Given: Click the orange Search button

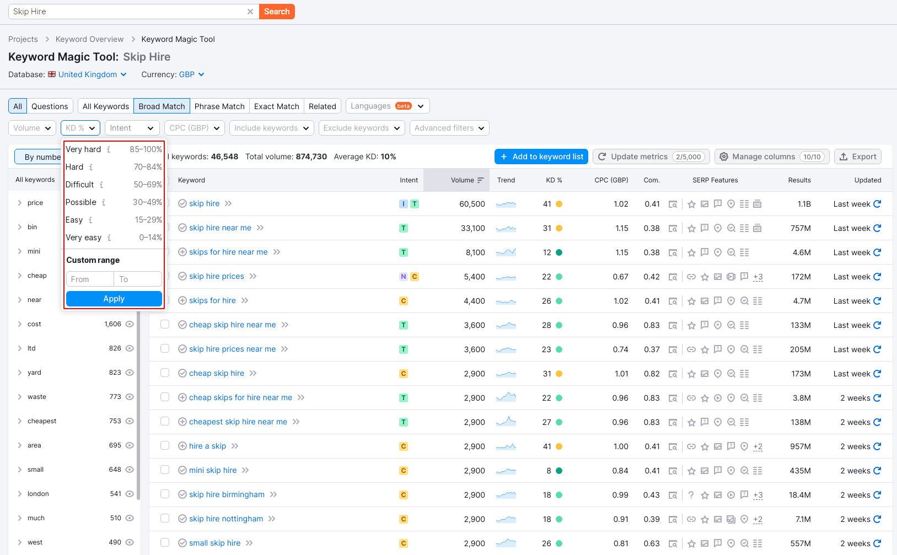Looking at the screenshot, I should click(277, 12).
